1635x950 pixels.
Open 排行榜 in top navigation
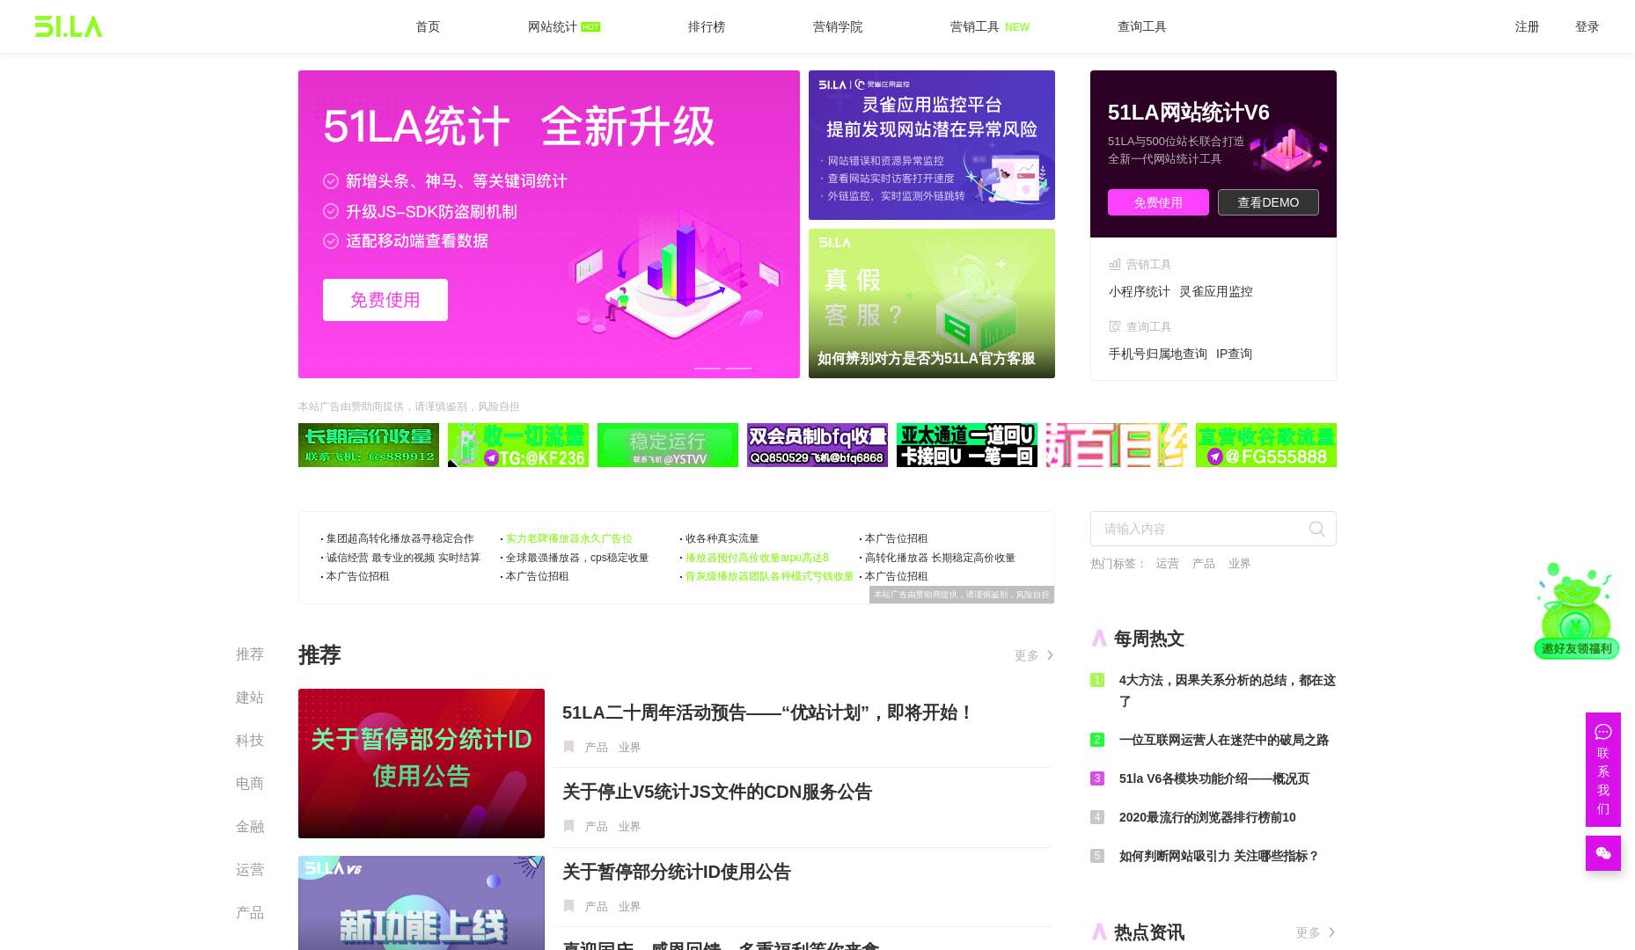707,26
